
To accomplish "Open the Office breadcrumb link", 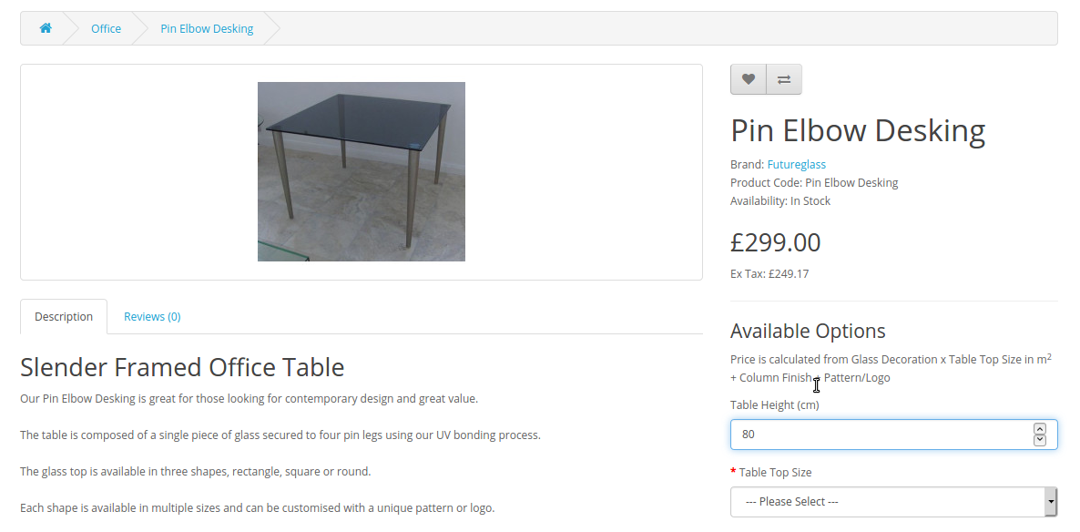I will (106, 28).
